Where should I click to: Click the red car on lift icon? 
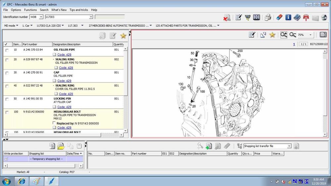306,17
